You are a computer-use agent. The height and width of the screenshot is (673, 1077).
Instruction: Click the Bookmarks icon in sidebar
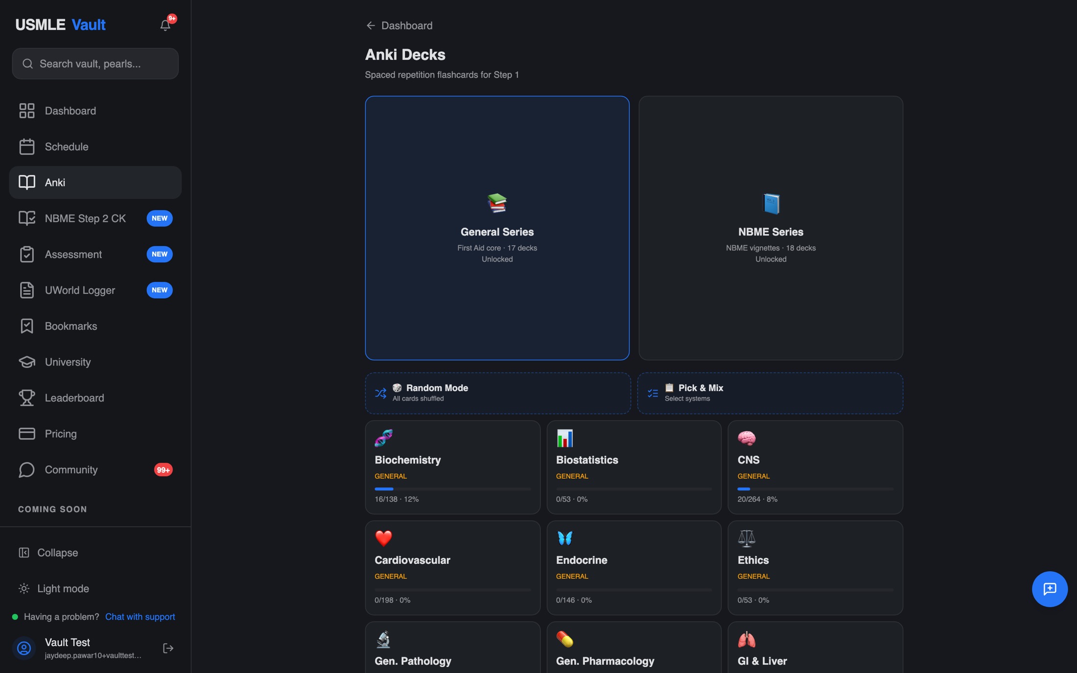tap(27, 326)
